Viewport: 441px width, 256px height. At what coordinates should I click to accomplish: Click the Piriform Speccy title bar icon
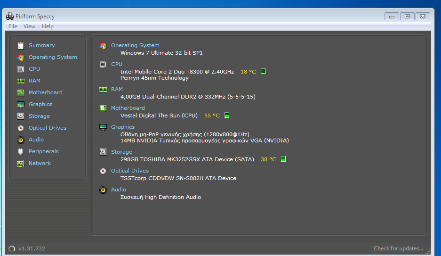[10, 17]
